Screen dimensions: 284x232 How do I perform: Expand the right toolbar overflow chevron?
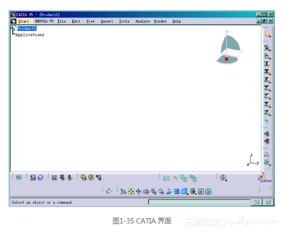269,169
